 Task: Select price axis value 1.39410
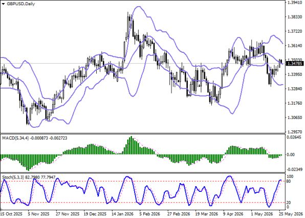[x=295, y=3]
